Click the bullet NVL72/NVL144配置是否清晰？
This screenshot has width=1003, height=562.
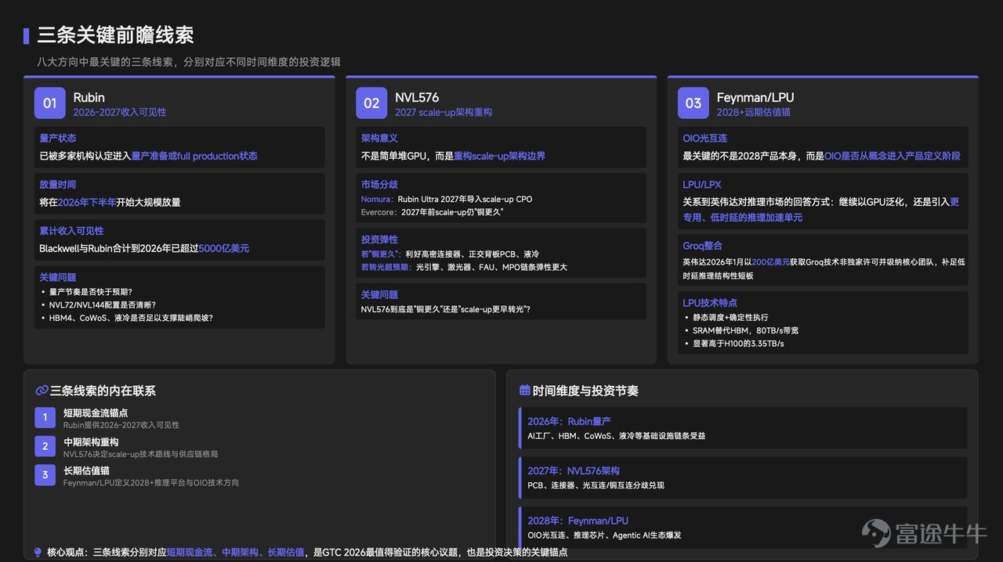103,304
